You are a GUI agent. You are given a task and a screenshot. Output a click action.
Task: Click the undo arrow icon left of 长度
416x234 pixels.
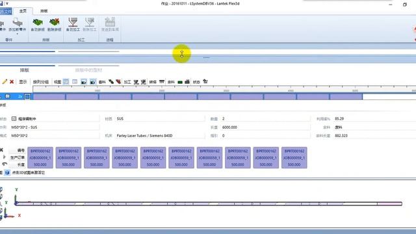point(5,164)
